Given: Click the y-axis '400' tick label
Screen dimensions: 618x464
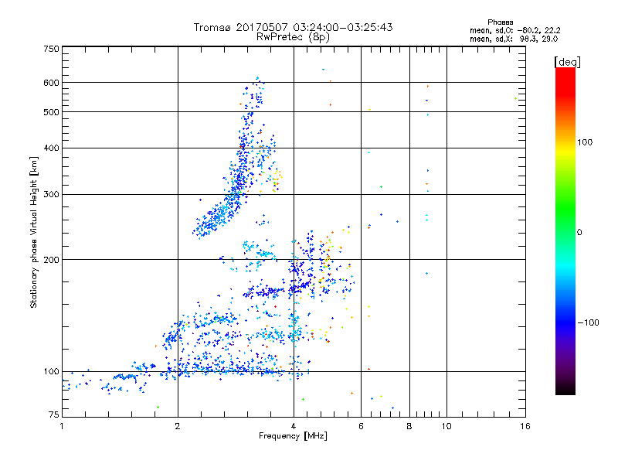Looking at the screenshot, I should pos(51,148).
